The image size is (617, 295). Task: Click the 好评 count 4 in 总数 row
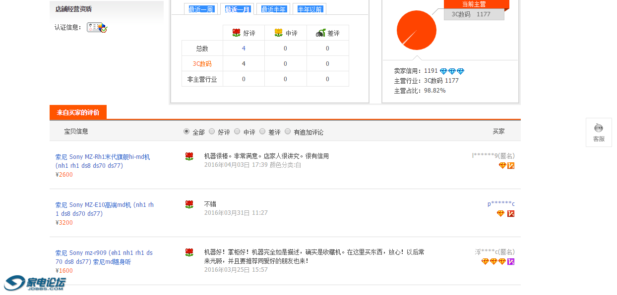coord(244,49)
